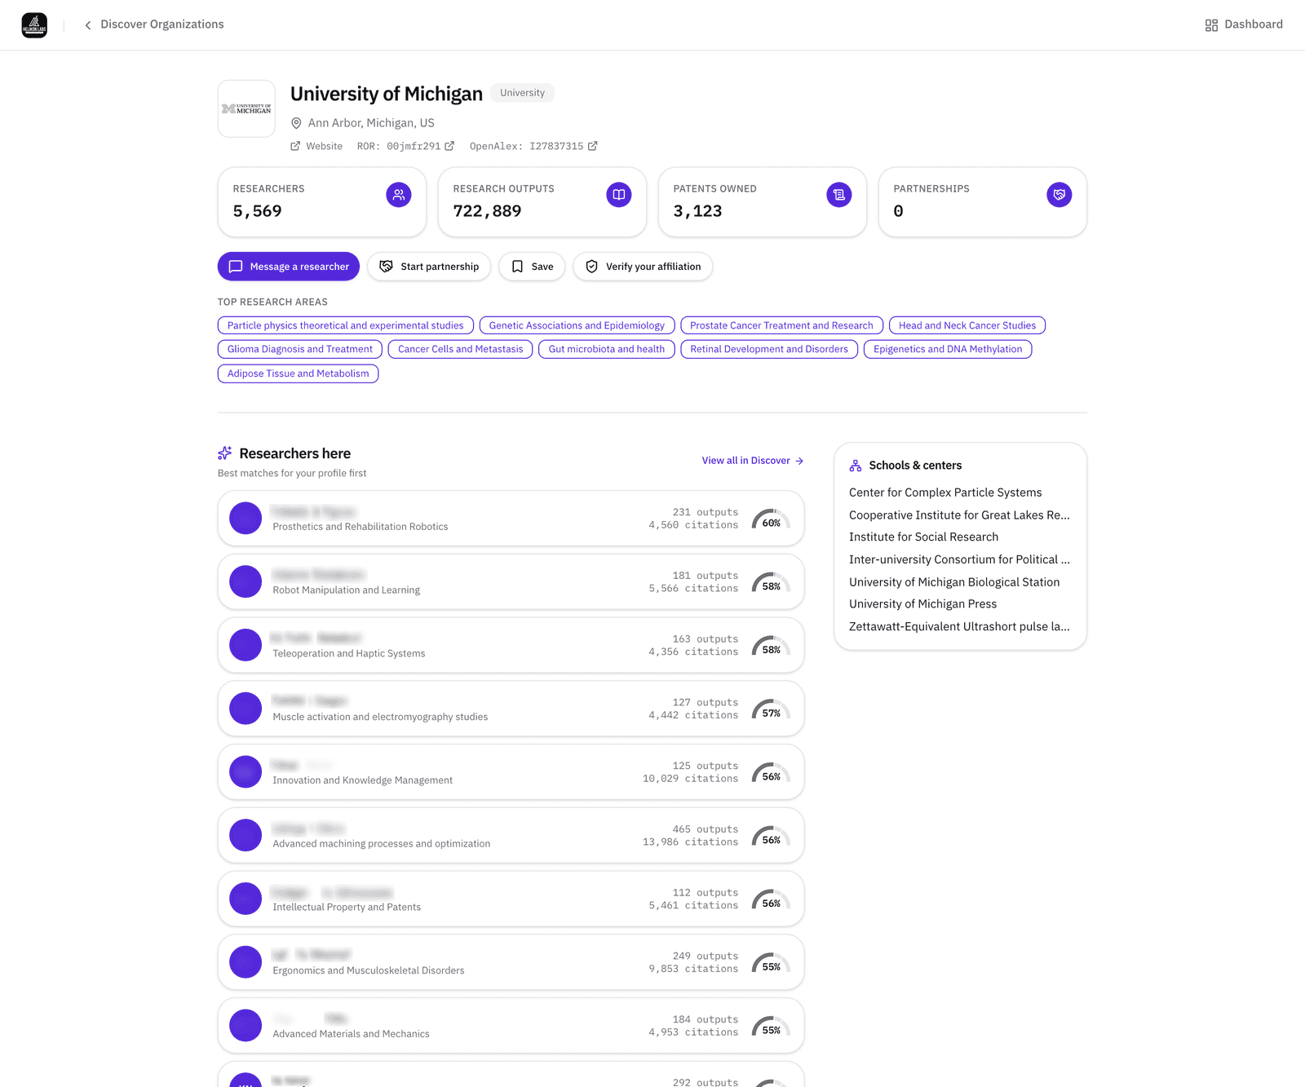Save this organization with the bookmark button

coord(532,267)
